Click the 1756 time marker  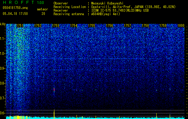click(109, 26)
